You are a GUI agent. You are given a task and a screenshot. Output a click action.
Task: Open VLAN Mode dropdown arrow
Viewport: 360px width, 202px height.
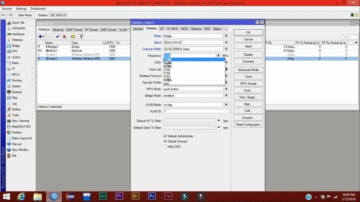226,105
